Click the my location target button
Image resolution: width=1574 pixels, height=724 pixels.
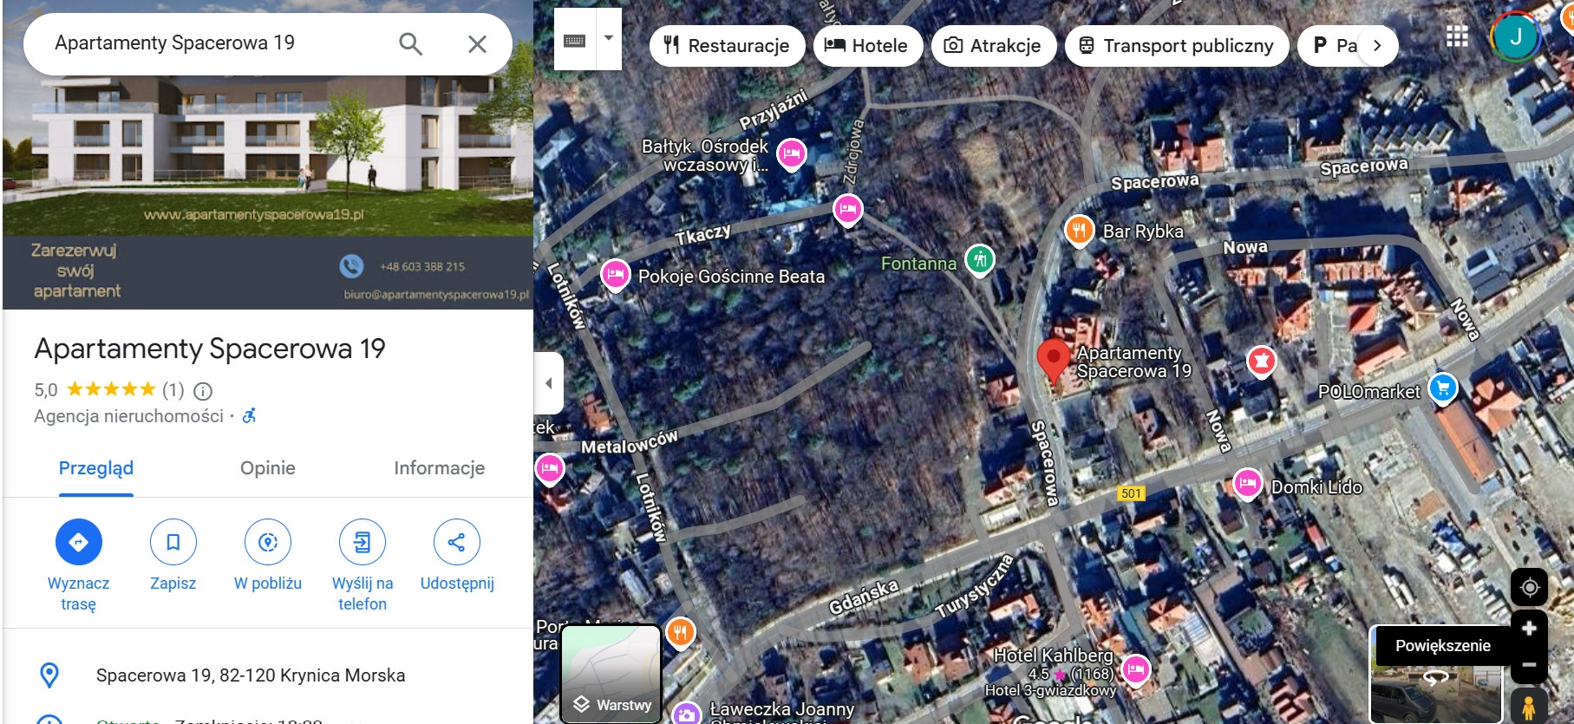(1529, 587)
